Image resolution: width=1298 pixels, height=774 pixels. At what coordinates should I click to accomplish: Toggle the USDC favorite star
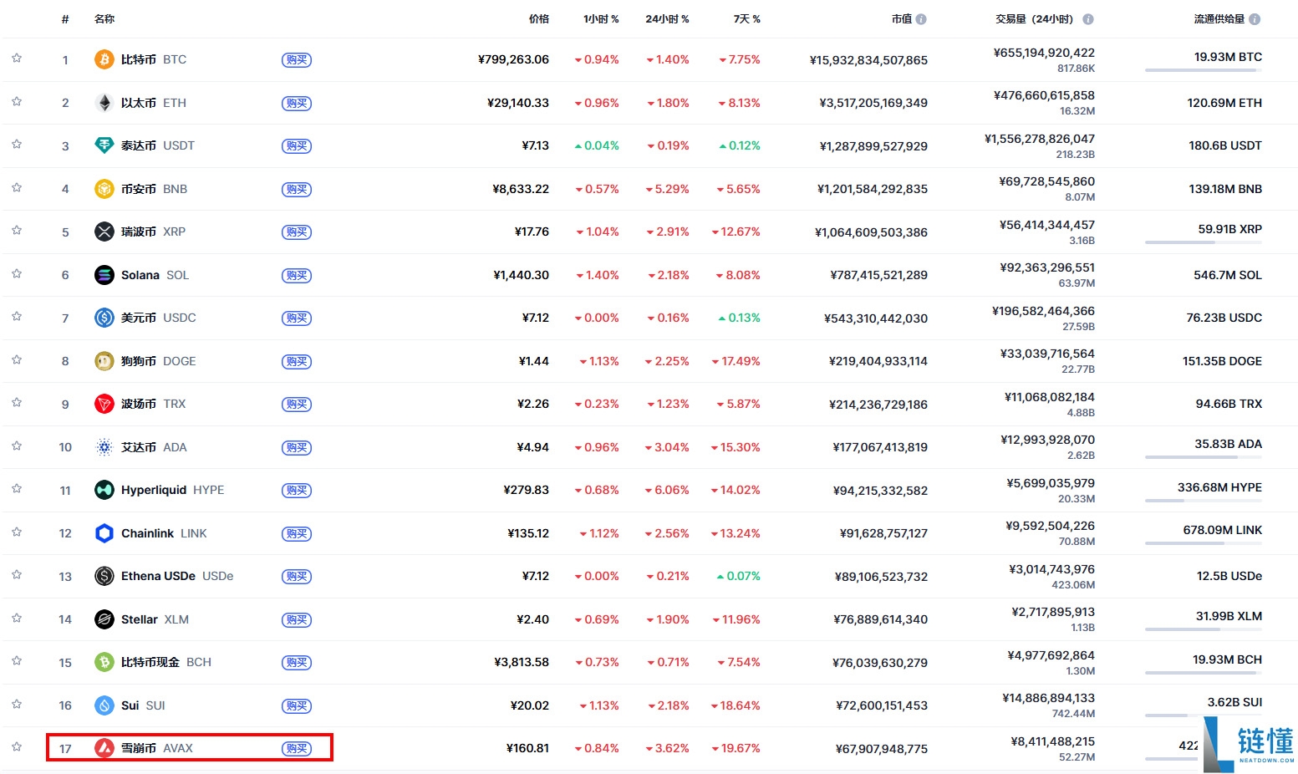point(17,316)
